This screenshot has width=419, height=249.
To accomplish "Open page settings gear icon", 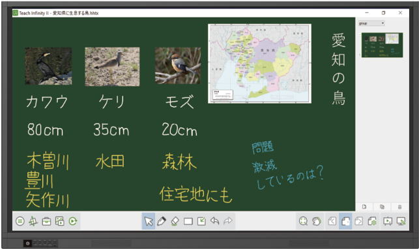I will click(372, 221).
